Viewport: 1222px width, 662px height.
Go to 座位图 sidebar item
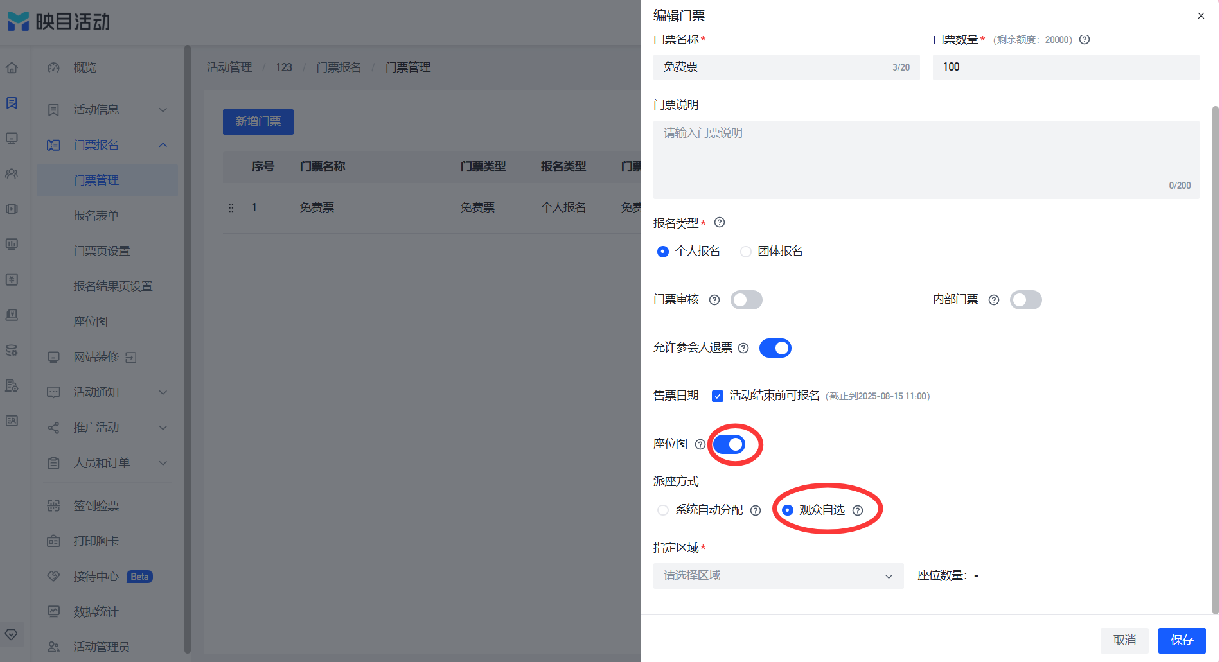(91, 322)
